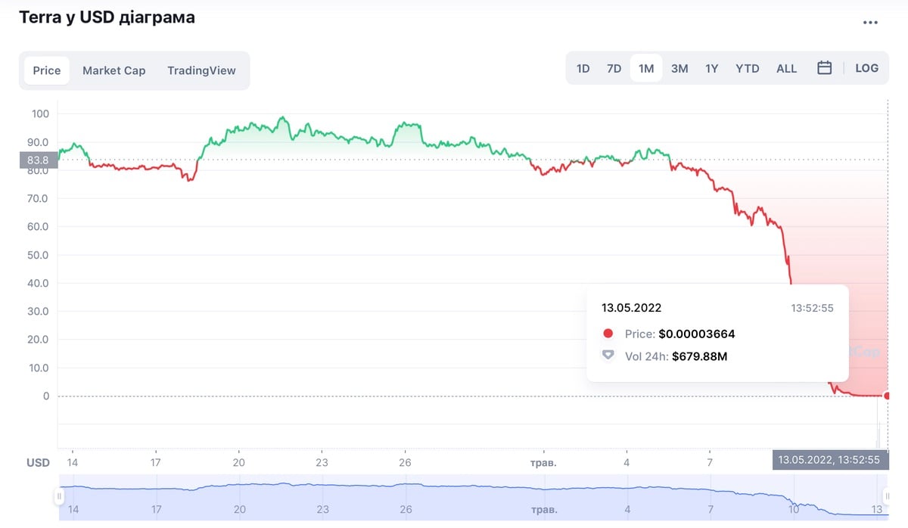Set chart range to 3M
Screen dimensions: 908x528
[x=679, y=68]
